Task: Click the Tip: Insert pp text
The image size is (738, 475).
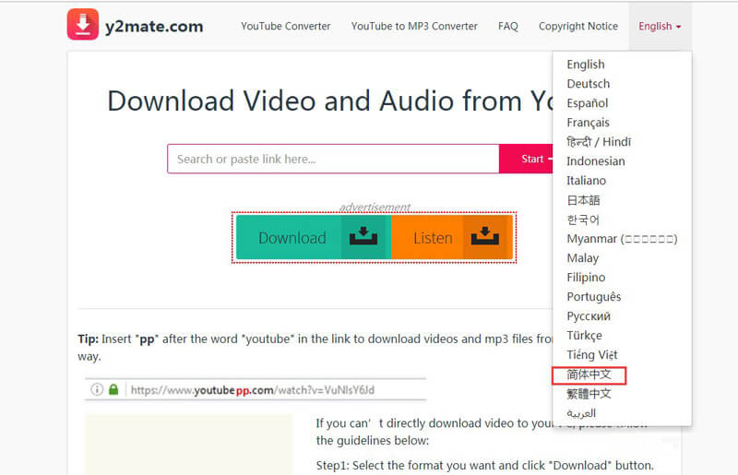Action: tap(315, 348)
